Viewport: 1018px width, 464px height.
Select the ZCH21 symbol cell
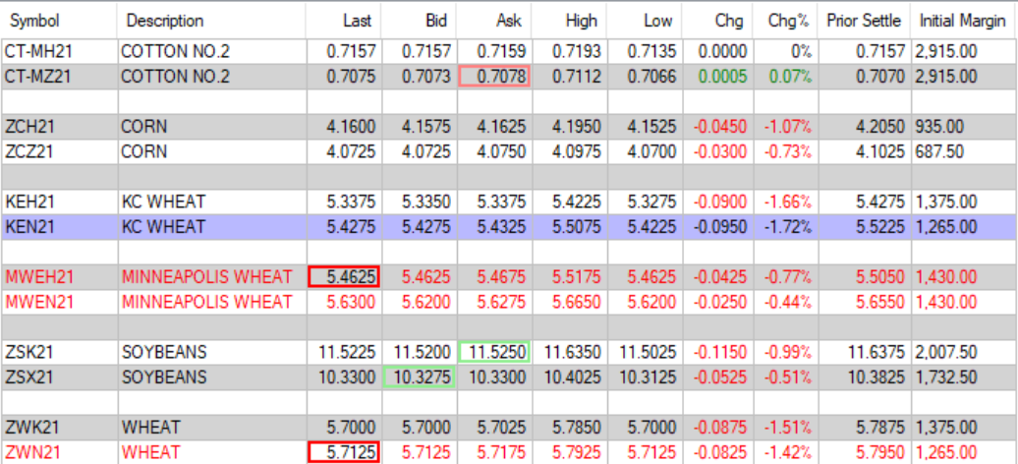tap(58, 127)
